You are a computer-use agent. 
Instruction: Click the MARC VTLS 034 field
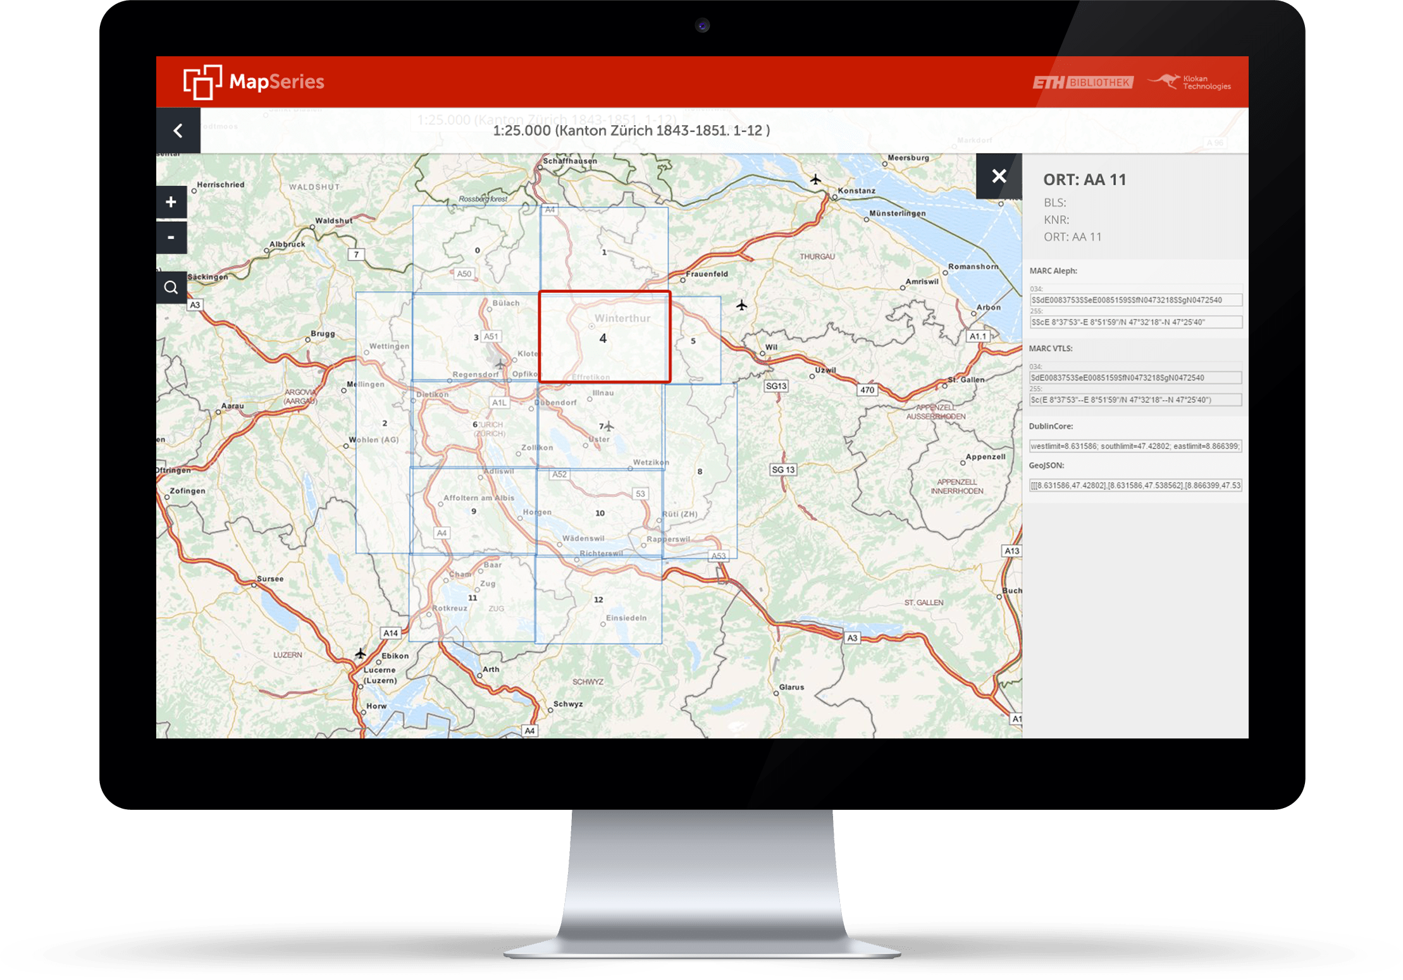(x=1135, y=378)
